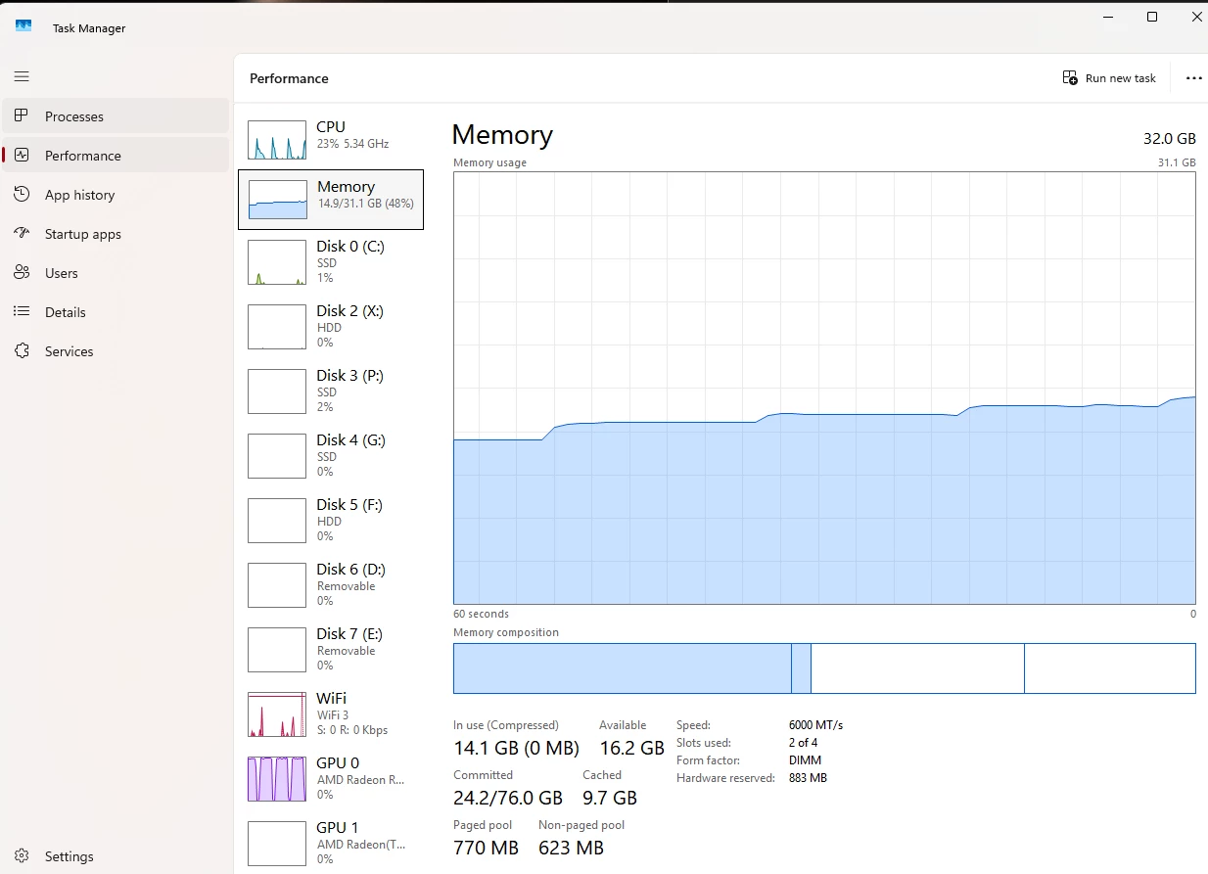Click the '883 MB' hardware reserved value
The height and width of the screenshot is (874, 1208).
[808, 778]
